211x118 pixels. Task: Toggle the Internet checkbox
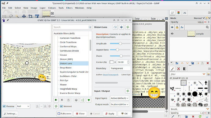(x=61, y=106)
